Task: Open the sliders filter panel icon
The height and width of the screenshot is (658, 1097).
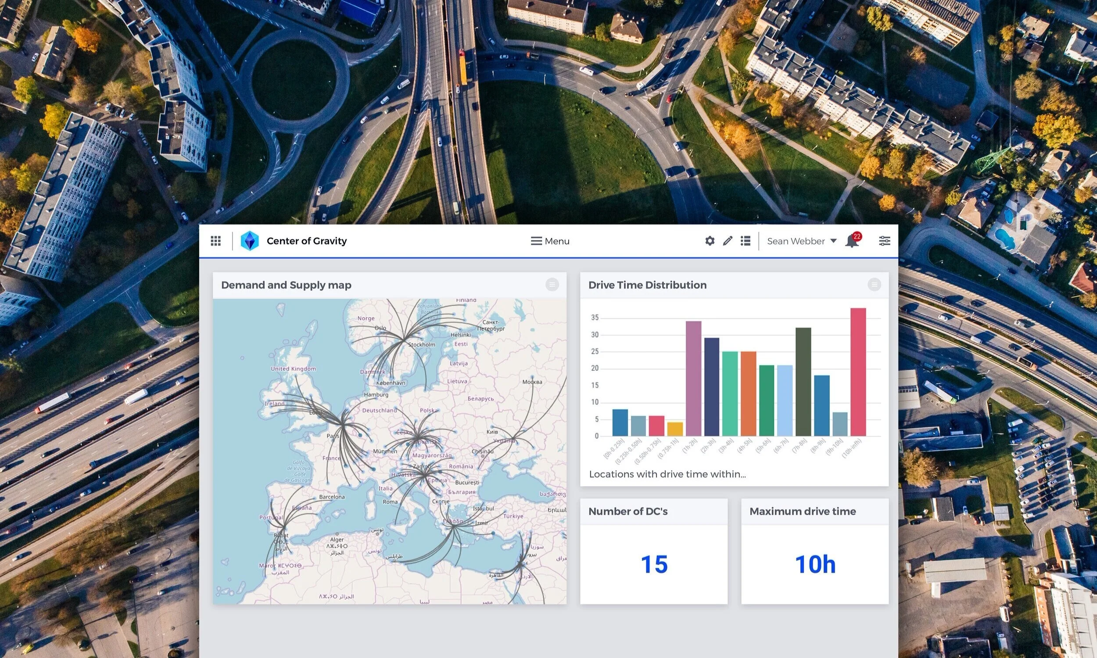Action: pos(885,241)
